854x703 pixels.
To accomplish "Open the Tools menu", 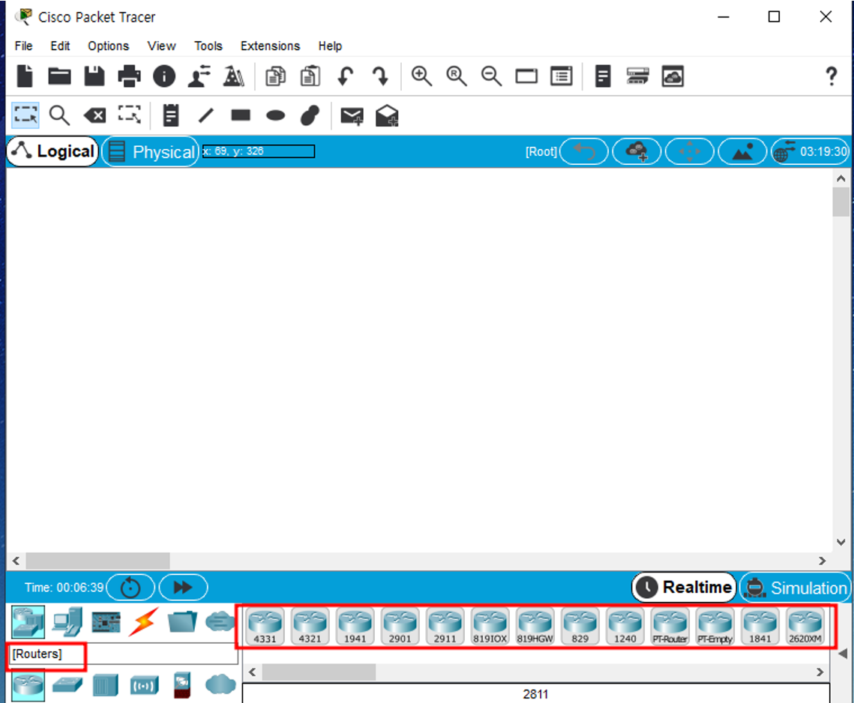I will point(208,46).
